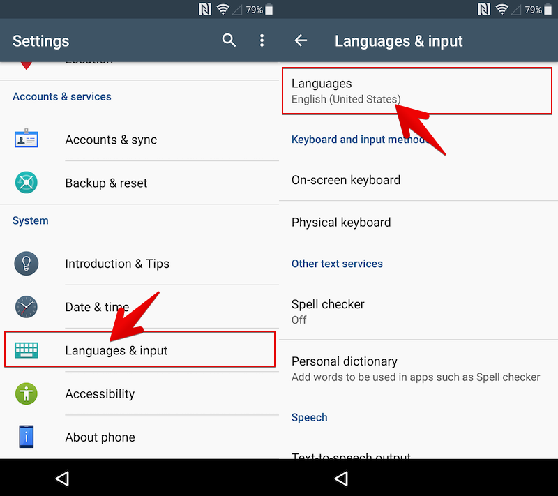Tap the green Accessibility person icon

[x=26, y=393]
